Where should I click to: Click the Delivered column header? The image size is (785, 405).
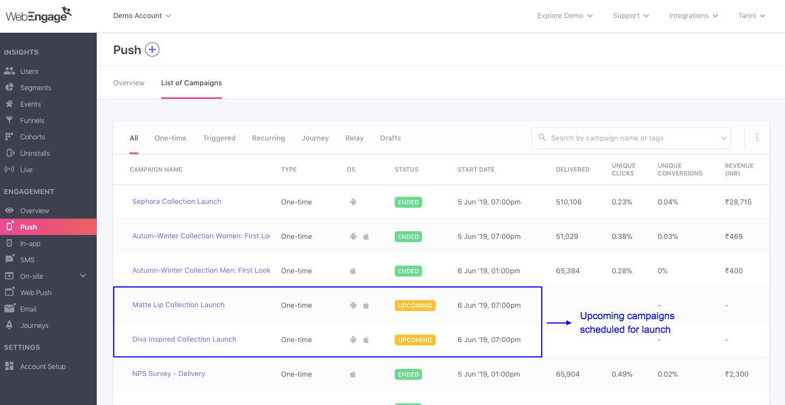[x=573, y=169]
